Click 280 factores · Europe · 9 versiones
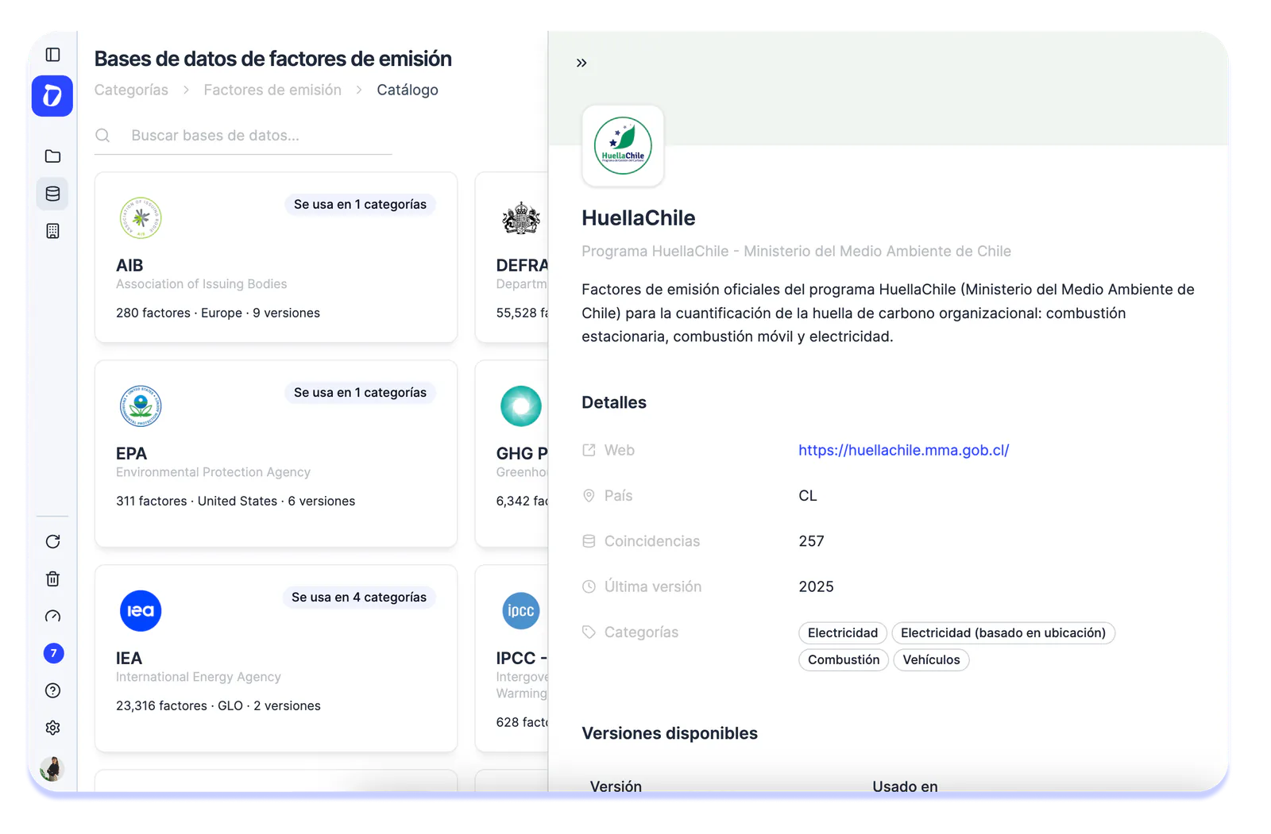Screen dimensions: 1271x834 pos(218,313)
